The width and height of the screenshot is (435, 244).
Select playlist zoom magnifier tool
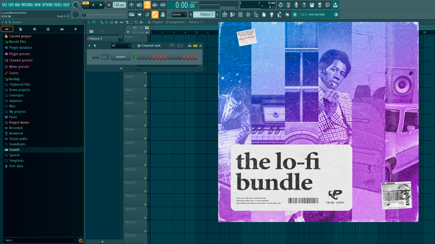click(x=136, y=22)
